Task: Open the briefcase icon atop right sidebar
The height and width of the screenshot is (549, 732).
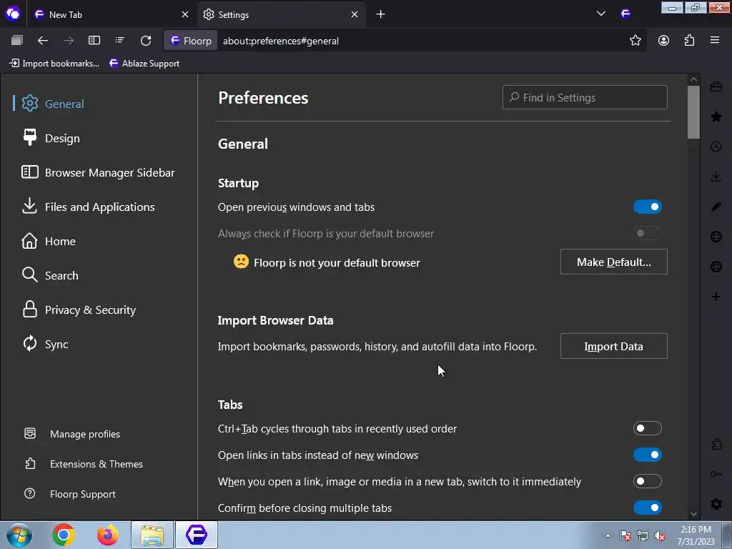Action: pyautogui.click(x=716, y=86)
